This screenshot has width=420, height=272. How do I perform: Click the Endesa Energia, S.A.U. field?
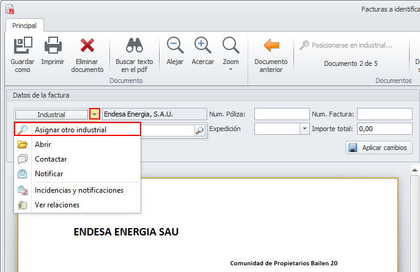pos(155,114)
